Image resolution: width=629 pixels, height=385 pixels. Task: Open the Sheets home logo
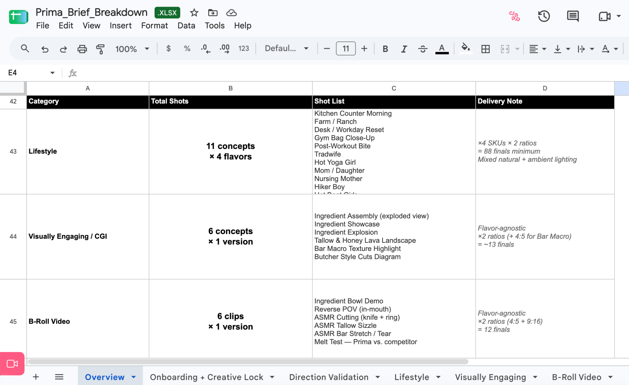pyautogui.click(x=18, y=17)
